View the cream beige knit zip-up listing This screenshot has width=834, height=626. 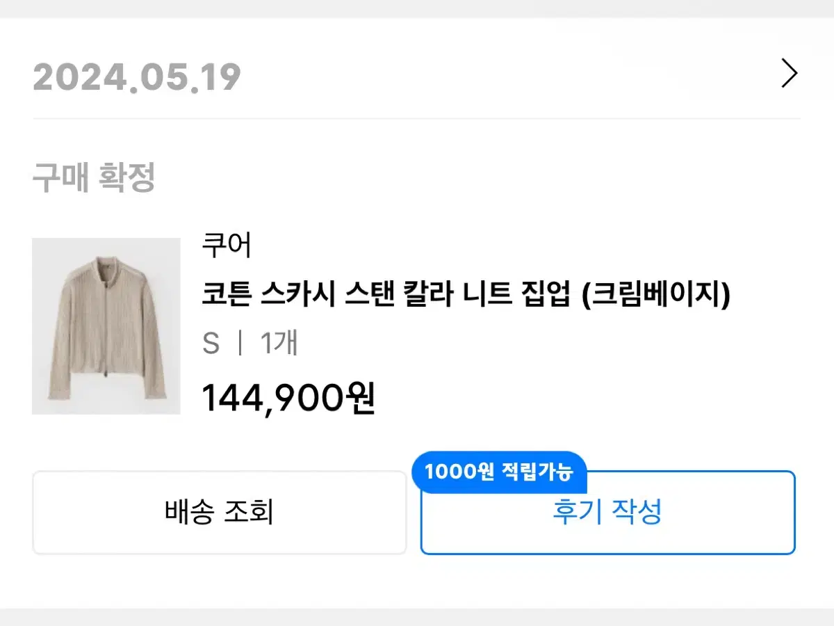[466, 294]
